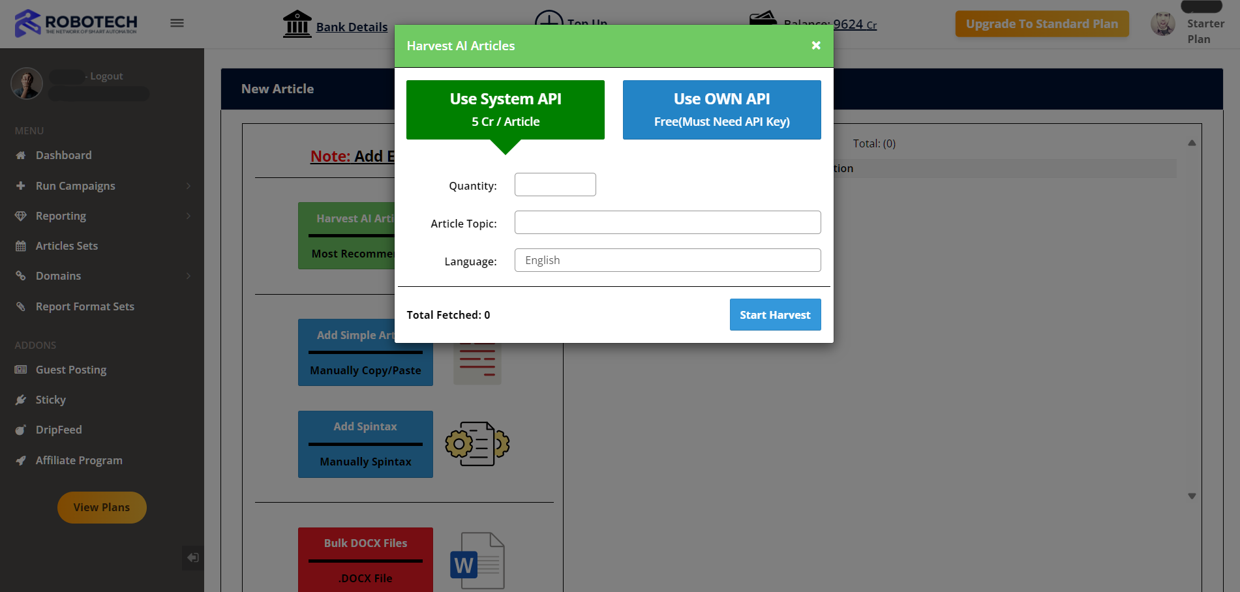Viewport: 1240px width, 592px height.
Task: Click the sidebar collapse arrow icon
Action: click(x=192, y=557)
